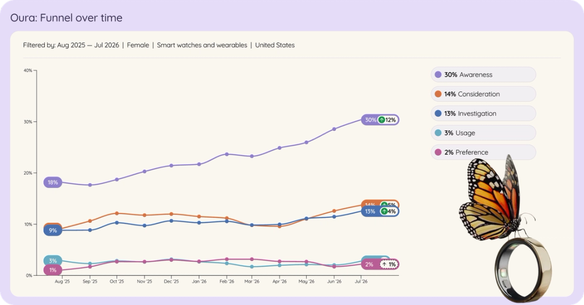Toggle the Awareness legend pill
The width and height of the screenshot is (584, 305).
pos(483,75)
